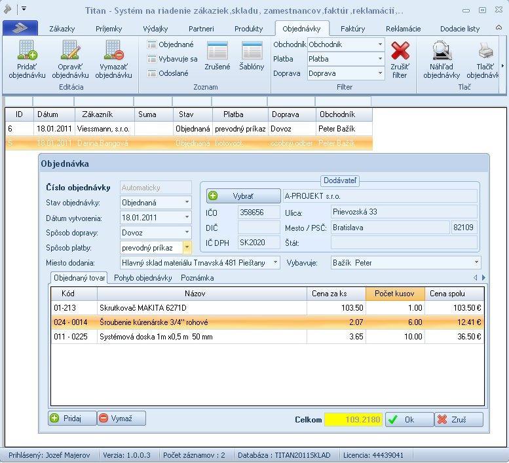Click the empty DIČ field
The height and width of the screenshot is (463, 509).
[259, 228]
